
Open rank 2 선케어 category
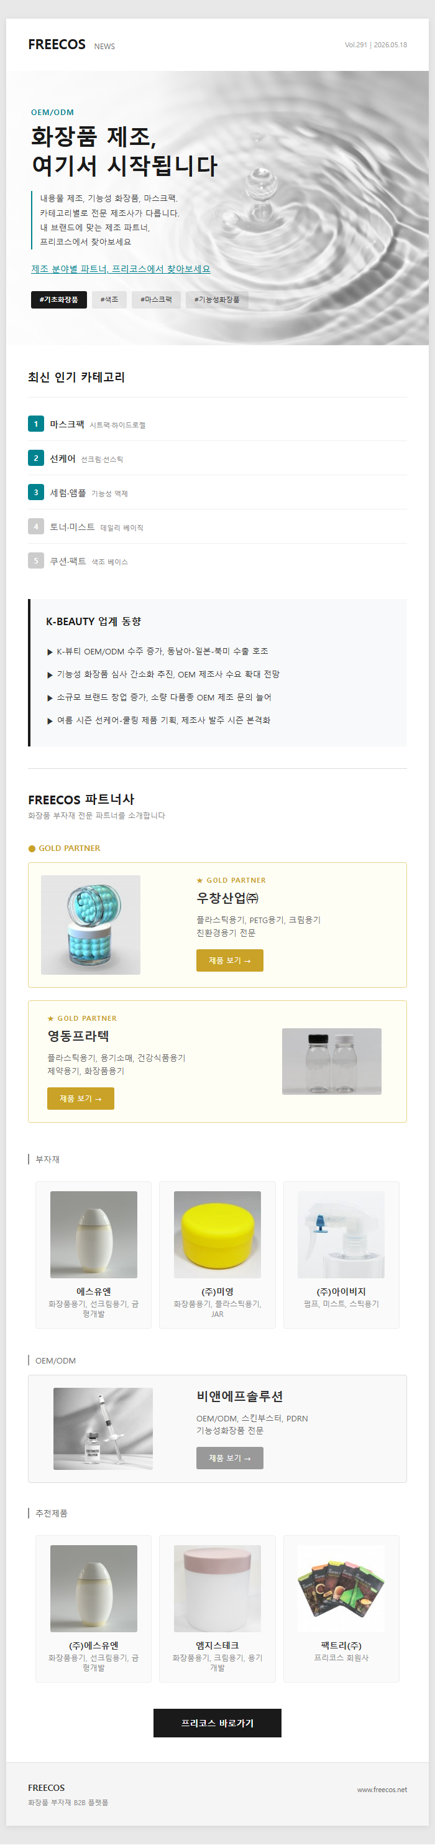217,458
